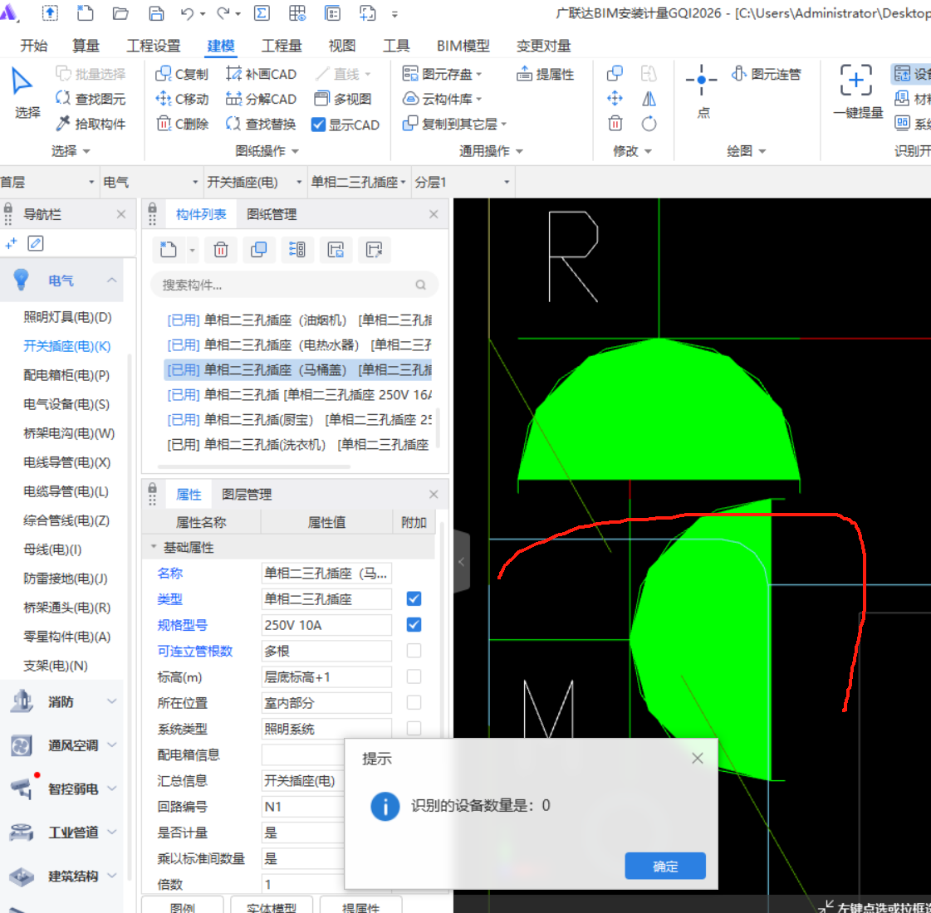Expand the 消防 navigation section

click(x=111, y=701)
